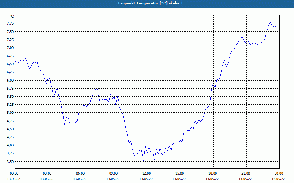Click the 5,25 y-axis label
This screenshot has width=294, height=183.
(x=11, y=105)
